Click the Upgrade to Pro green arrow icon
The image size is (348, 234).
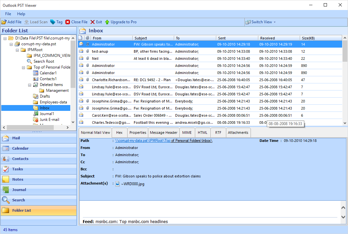[x=107, y=22]
